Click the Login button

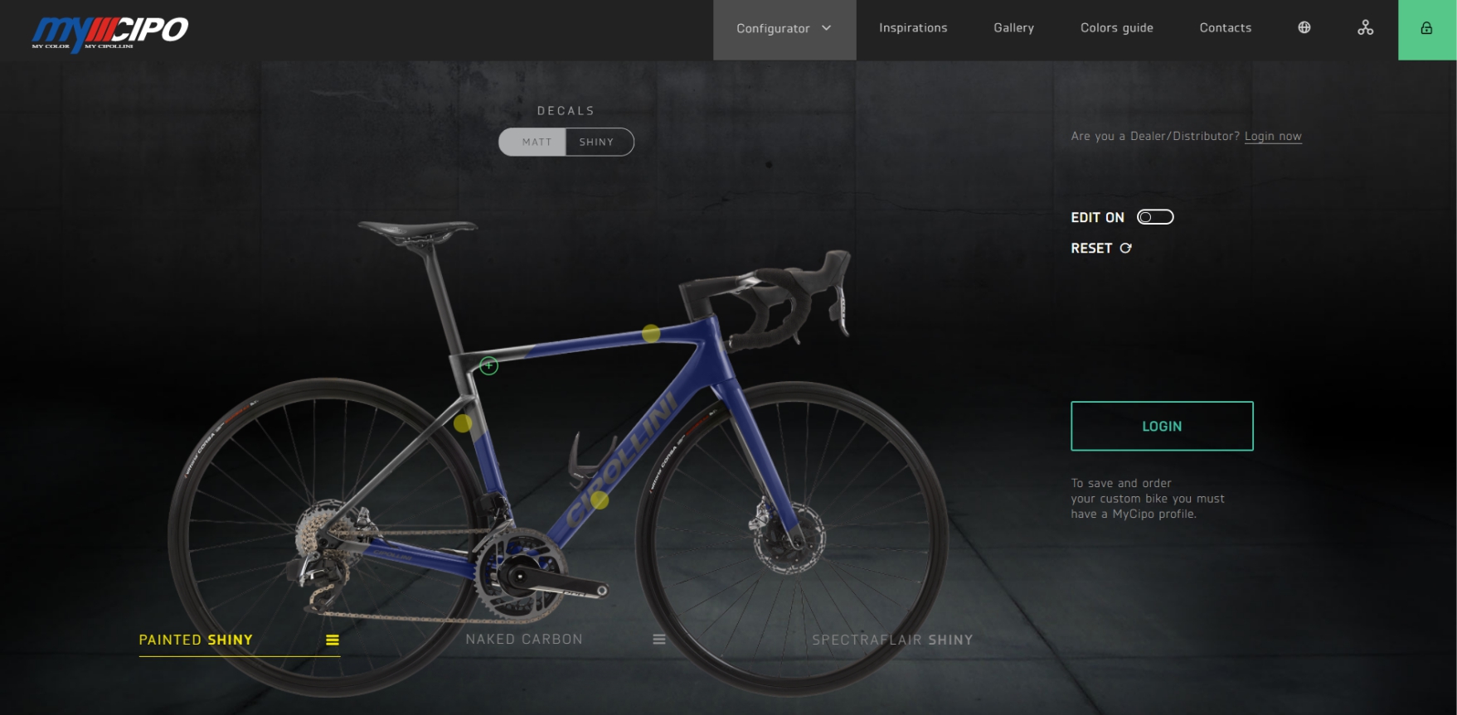[x=1162, y=426]
